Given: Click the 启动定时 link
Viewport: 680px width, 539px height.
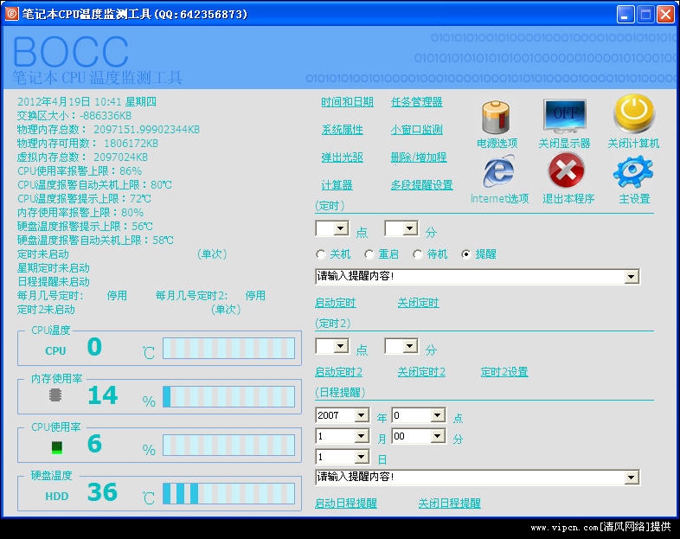Looking at the screenshot, I should tap(335, 303).
